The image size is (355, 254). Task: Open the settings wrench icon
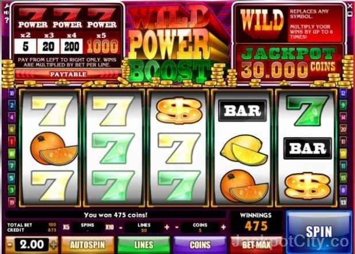6,6
